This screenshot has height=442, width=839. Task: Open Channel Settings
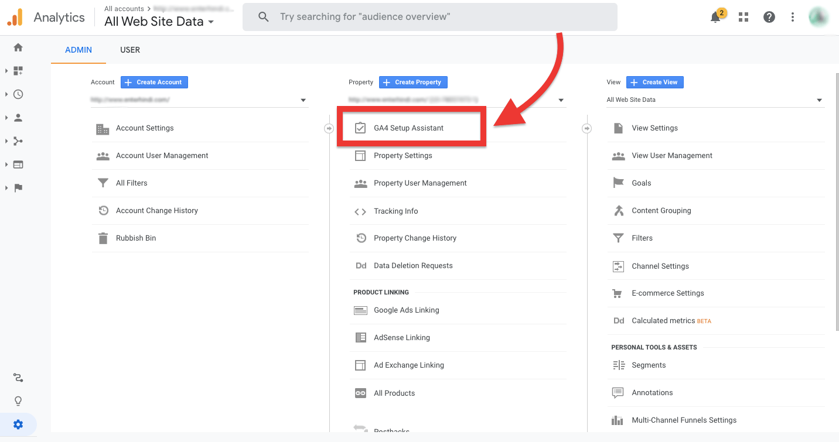[715, 266]
